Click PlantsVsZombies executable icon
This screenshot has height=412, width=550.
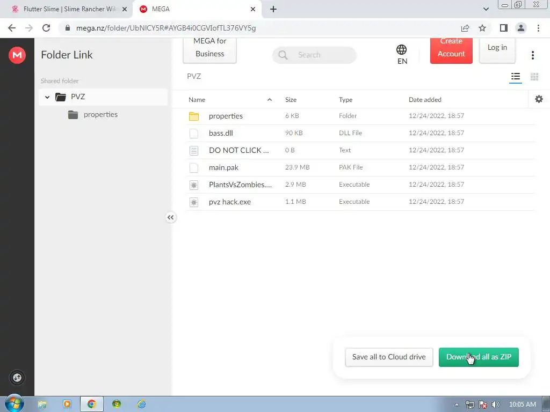193,185
